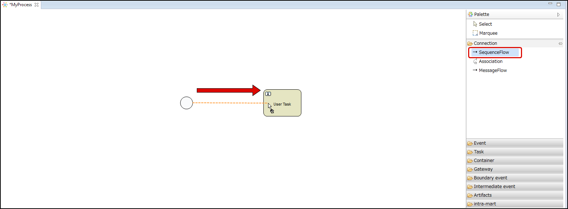Close the MyProcess editor tab
Screen dimensions: 568x209
point(37,5)
